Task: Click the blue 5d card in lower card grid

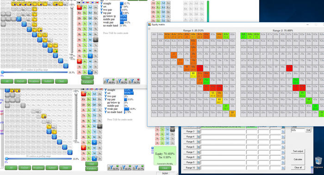Action: (94, 142)
